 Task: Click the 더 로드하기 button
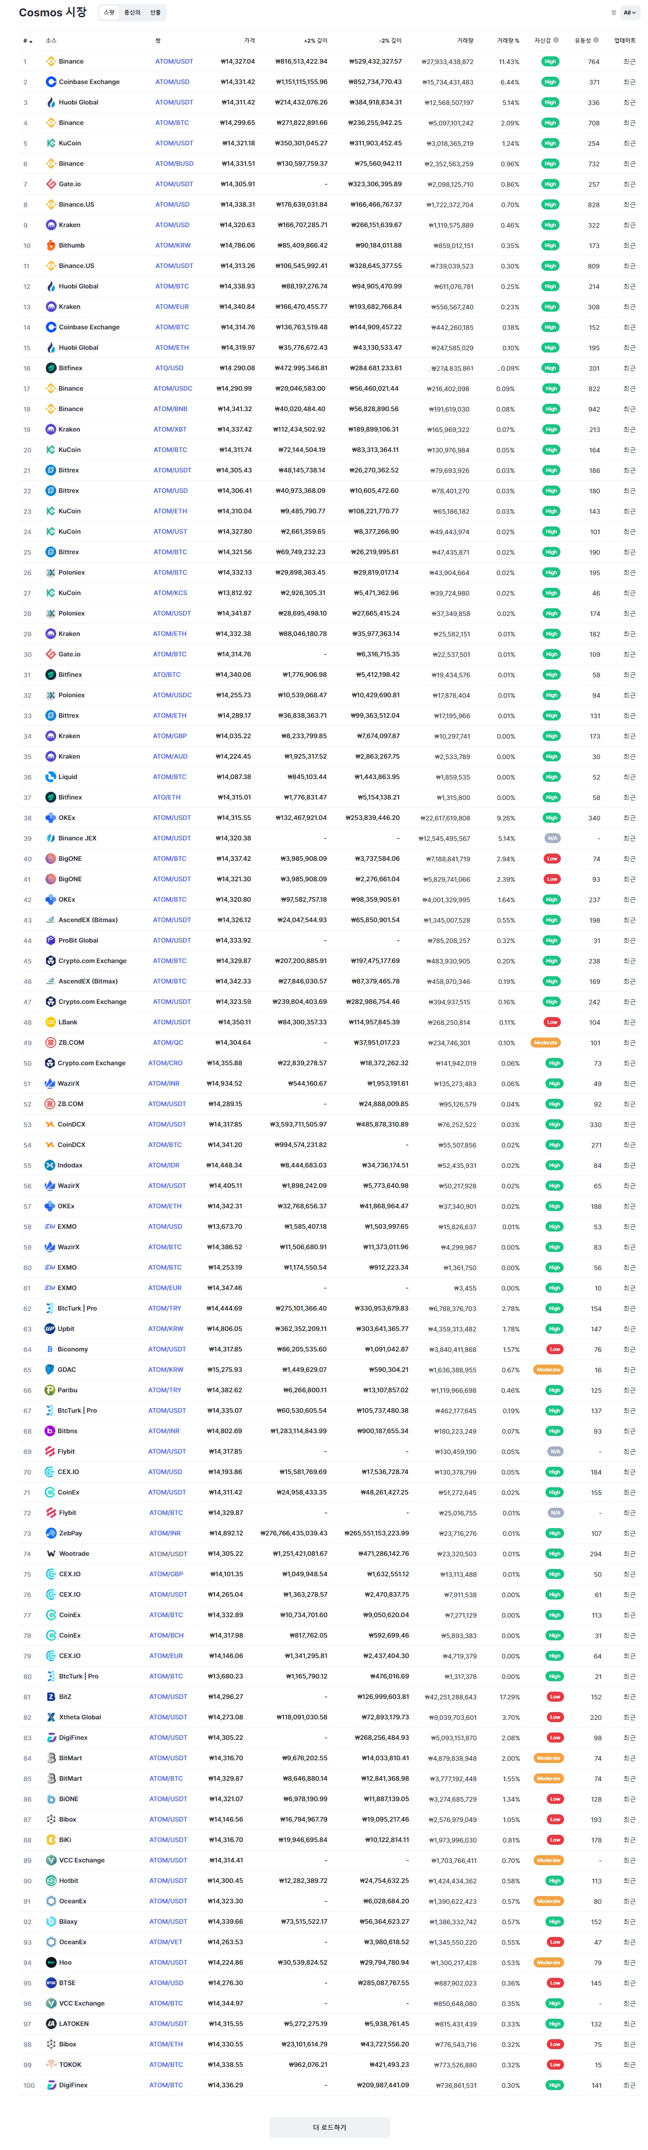coord(329,2127)
